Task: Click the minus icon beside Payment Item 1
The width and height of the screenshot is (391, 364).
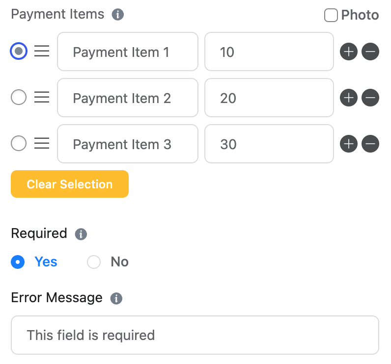Action: (x=370, y=52)
